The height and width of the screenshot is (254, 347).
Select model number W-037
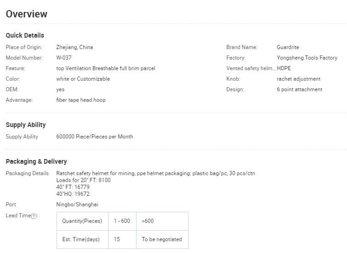tap(64, 58)
